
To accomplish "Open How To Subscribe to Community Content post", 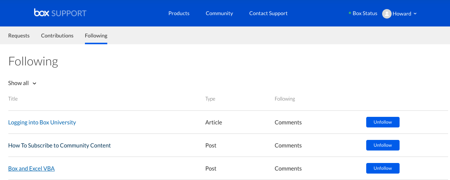I will (x=60, y=145).
